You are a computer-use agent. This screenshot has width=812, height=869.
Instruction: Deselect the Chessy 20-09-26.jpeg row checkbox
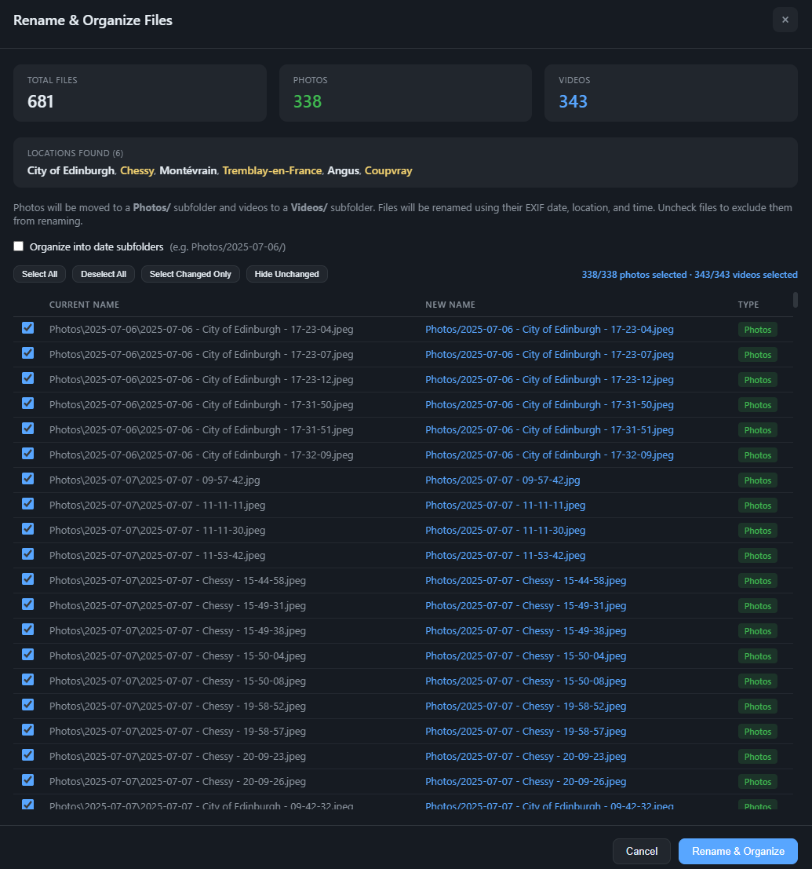point(28,780)
